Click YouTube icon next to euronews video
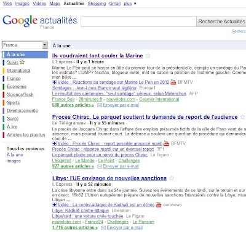Image resolution: width=246 pixels, height=232 pixels. point(159,204)
